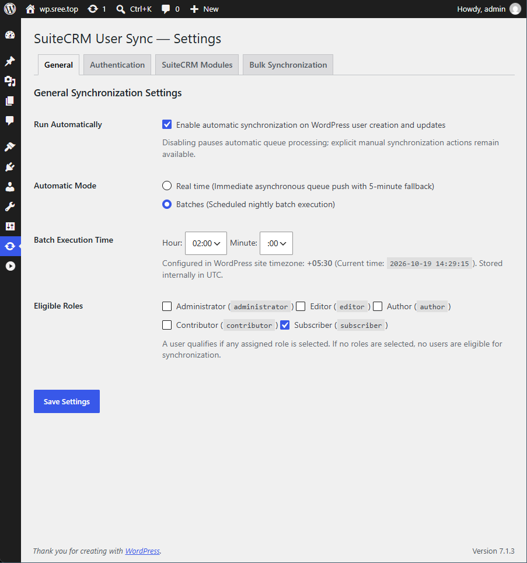Check the Author role checkbox
This screenshot has height=563, width=527.
pyautogui.click(x=378, y=306)
